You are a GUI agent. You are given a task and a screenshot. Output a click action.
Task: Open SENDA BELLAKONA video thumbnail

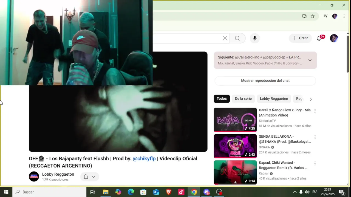point(235,146)
